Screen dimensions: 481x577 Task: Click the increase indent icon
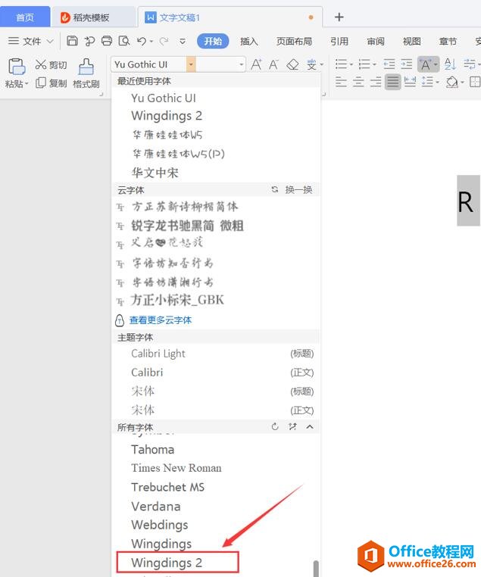406,64
